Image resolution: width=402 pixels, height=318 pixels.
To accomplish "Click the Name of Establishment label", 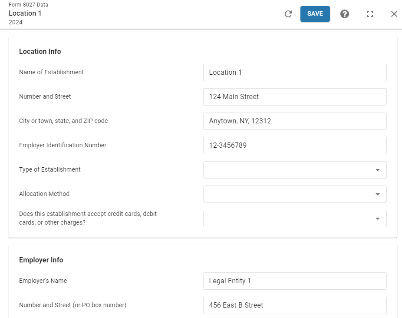I will click(x=52, y=72).
